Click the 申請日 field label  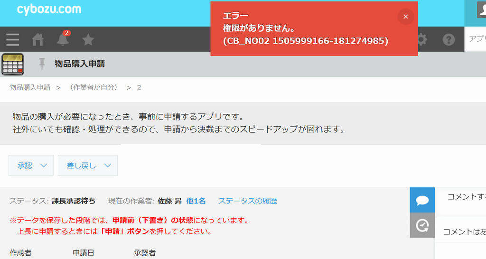[84, 253]
